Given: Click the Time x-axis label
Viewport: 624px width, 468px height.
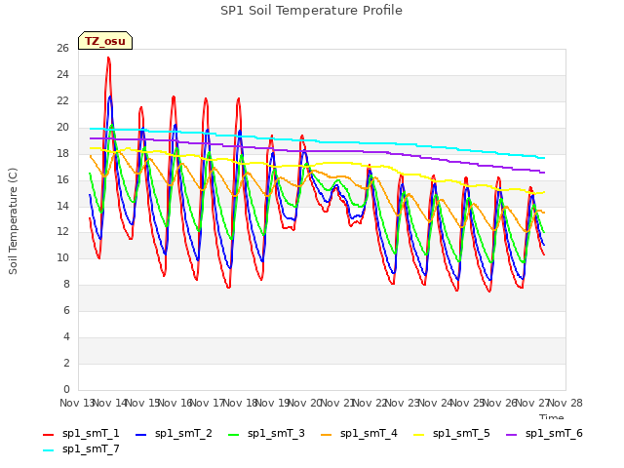Looking at the screenshot, I should pyautogui.click(x=552, y=416).
